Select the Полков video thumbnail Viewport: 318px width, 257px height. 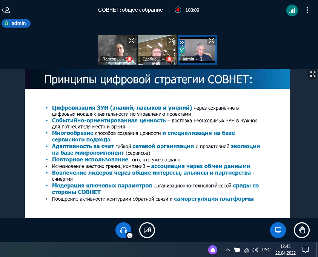117,50
